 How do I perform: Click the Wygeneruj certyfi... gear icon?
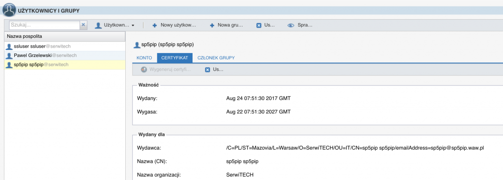[x=144, y=70]
